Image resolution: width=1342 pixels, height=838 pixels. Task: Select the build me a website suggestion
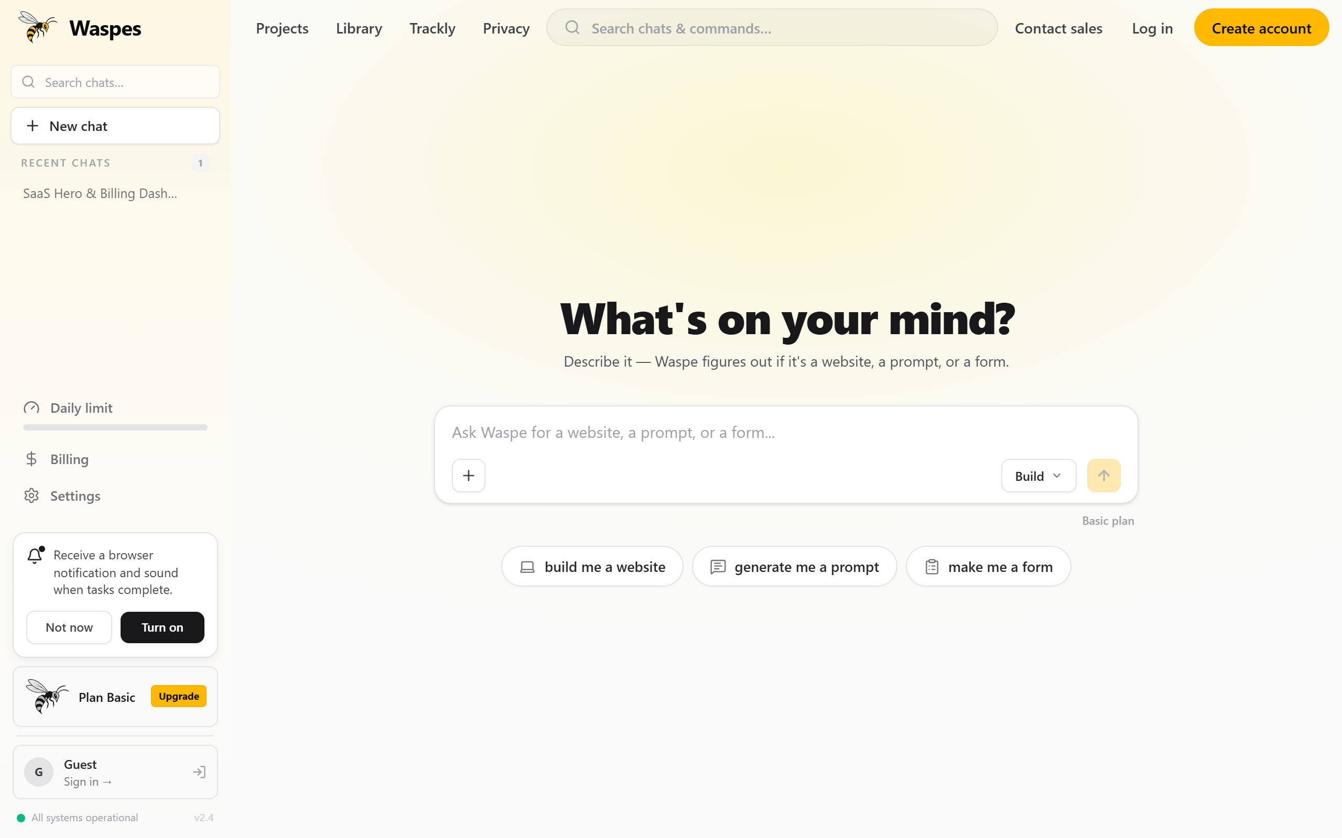(592, 566)
